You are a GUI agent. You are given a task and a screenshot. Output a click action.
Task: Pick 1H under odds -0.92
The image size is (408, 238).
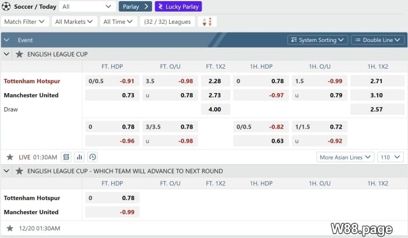click(319, 141)
